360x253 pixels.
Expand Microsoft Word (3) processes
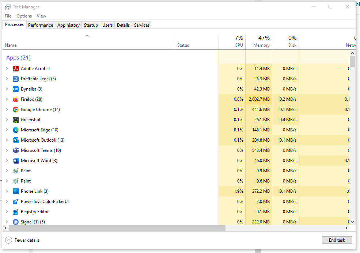(7, 161)
